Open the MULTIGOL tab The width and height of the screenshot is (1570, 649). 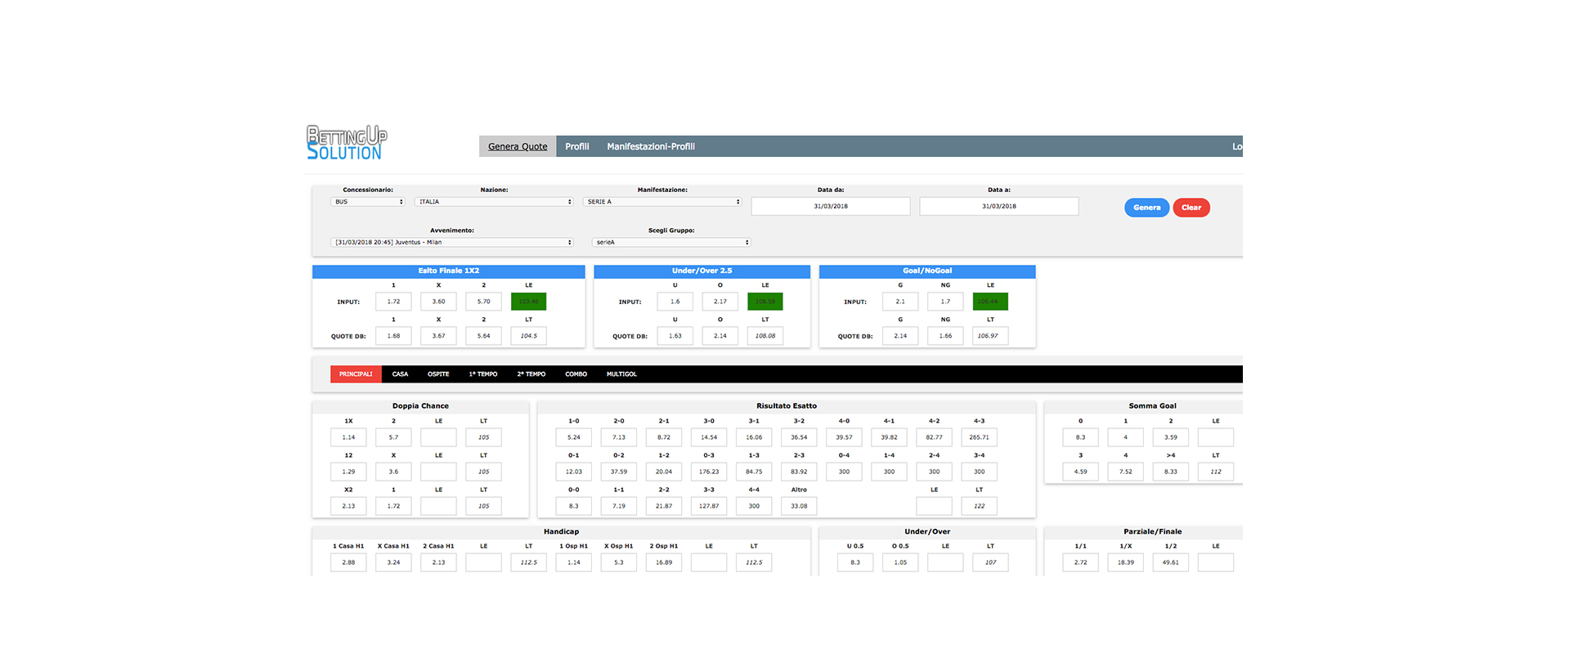click(x=621, y=374)
